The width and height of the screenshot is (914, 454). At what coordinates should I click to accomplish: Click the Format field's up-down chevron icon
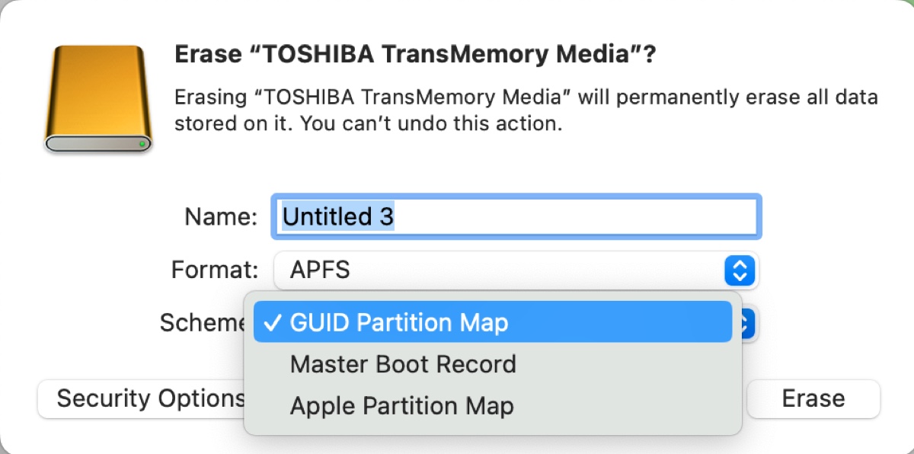point(740,270)
